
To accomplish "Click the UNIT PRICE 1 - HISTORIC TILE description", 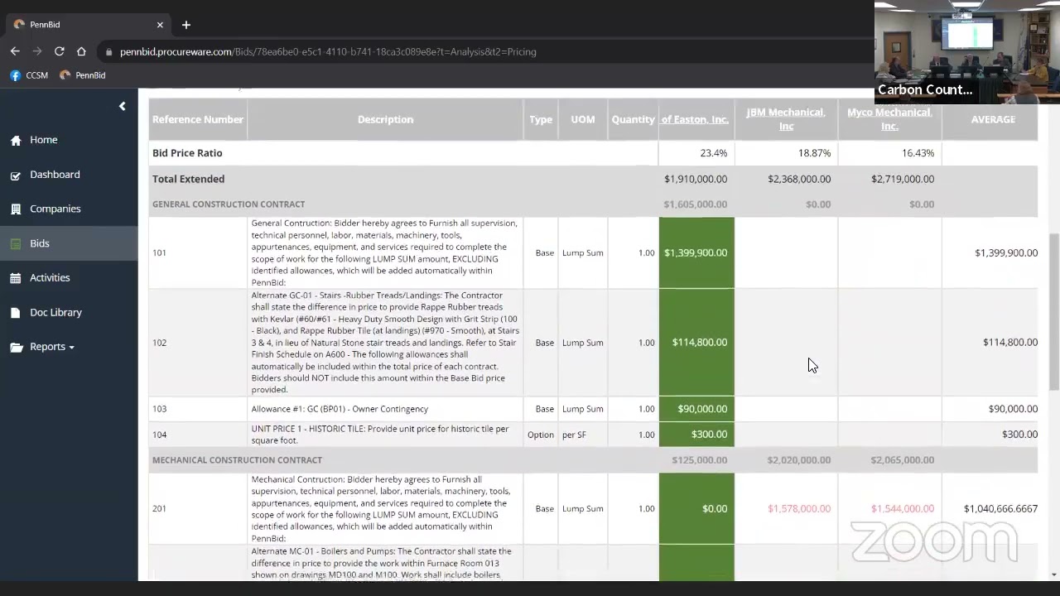I will pos(380,435).
